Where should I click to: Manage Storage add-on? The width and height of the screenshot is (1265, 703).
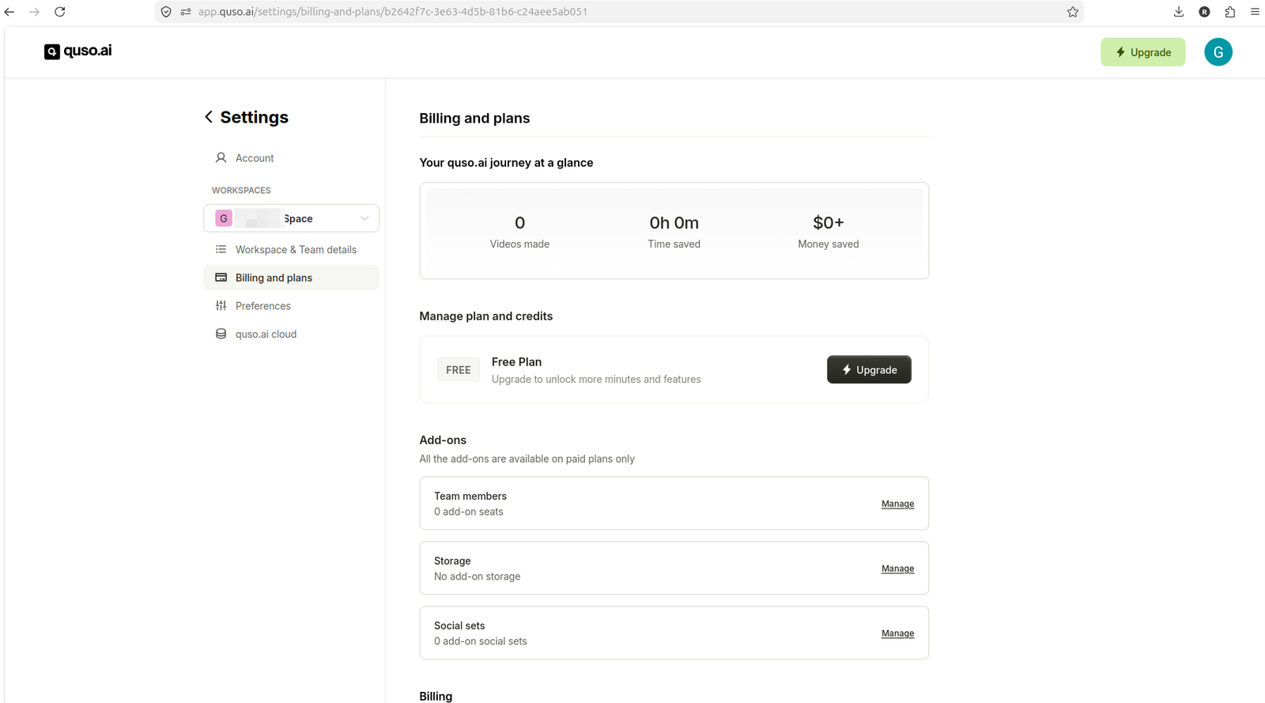tap(897, 569)
